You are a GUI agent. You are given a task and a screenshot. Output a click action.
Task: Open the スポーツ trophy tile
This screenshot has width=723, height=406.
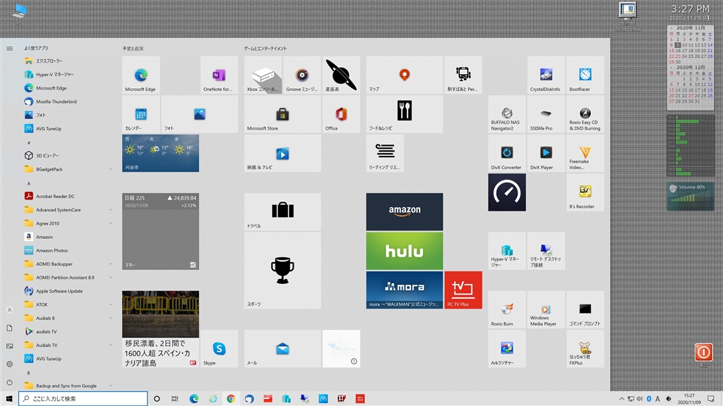coord(282,271)
